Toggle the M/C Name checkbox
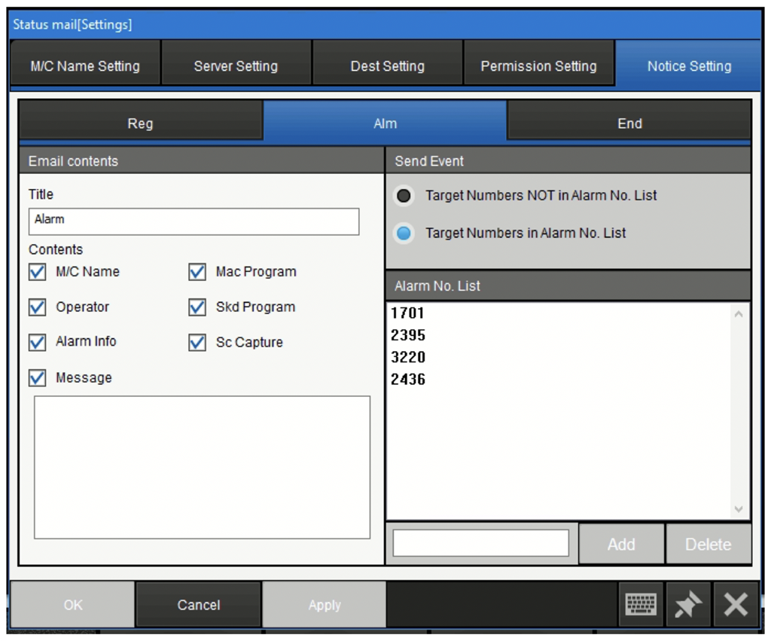This screenshot has height=641, width=771. tap(38, 272)
